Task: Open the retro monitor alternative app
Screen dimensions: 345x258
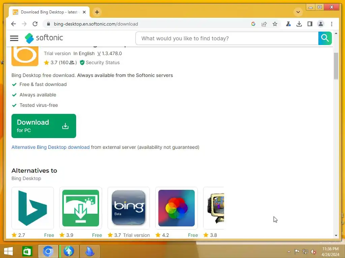Action: pyautogui.click(x=214, y=208)
